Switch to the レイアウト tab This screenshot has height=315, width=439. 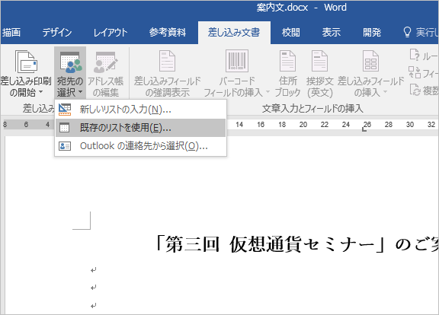click(111, 33)
